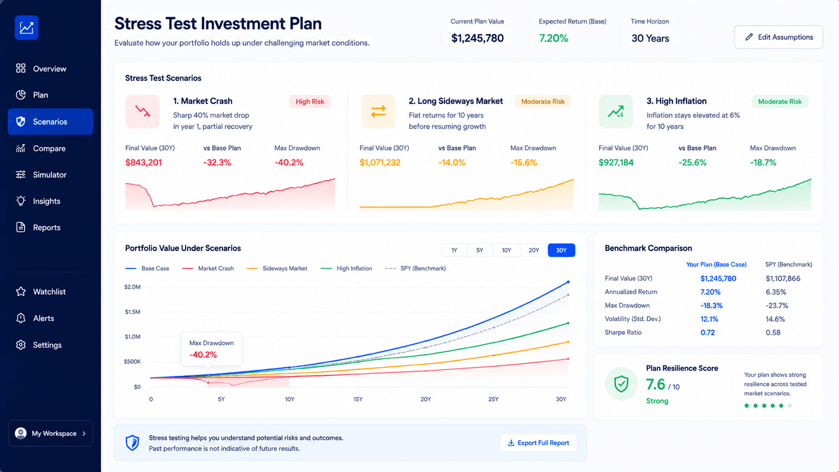The height and width of the screenshot is (472, 839).
Task: Click Export Full Report button
Action: coord(538,443)
